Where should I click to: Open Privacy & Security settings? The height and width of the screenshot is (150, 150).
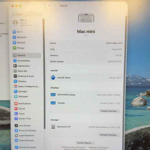point(26,131)
